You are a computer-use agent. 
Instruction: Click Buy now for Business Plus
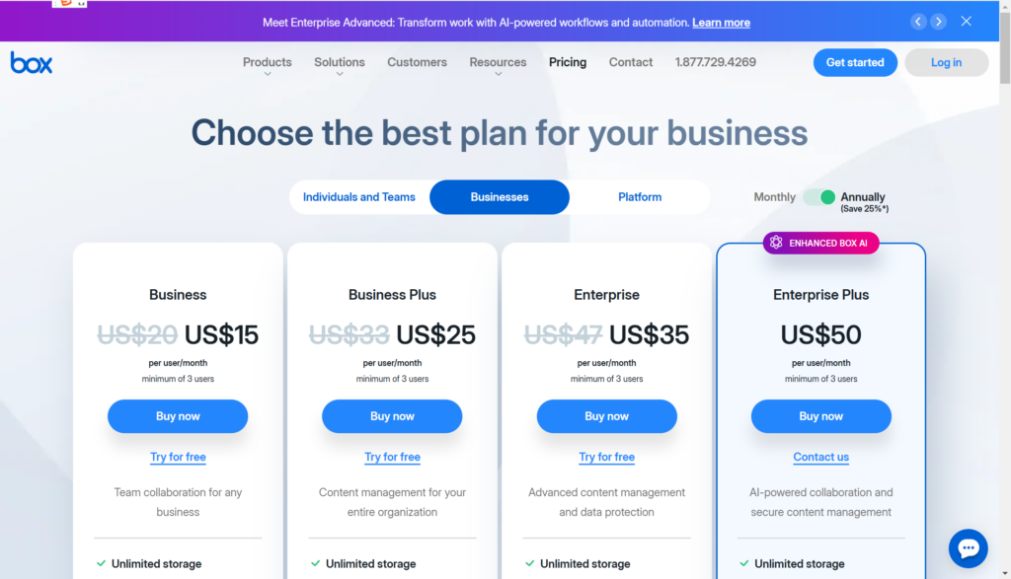pos(392,416)
